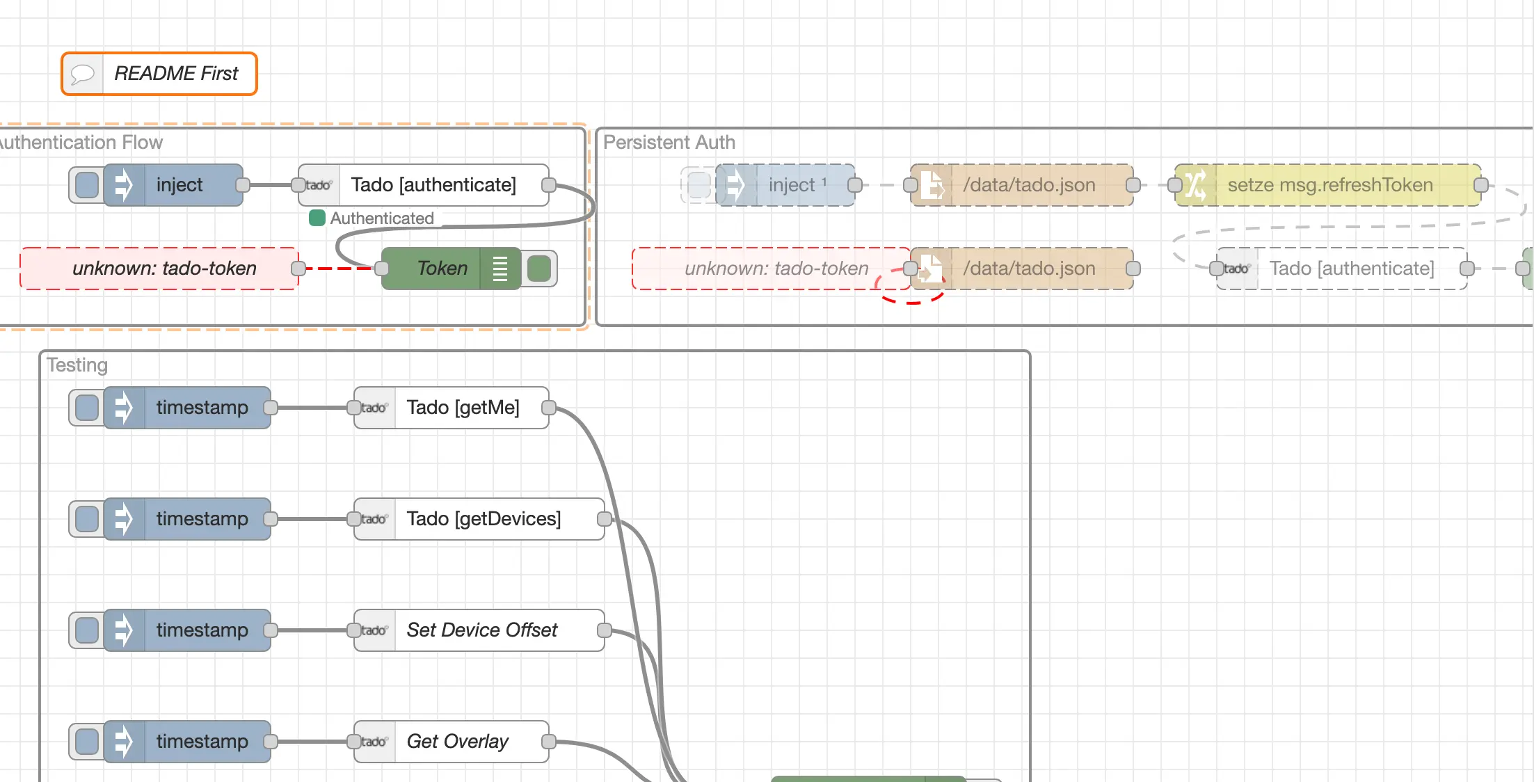Click the output port of the solid Tado [authenticate] node
The image size is (1534, 782).
coord(549,185)
